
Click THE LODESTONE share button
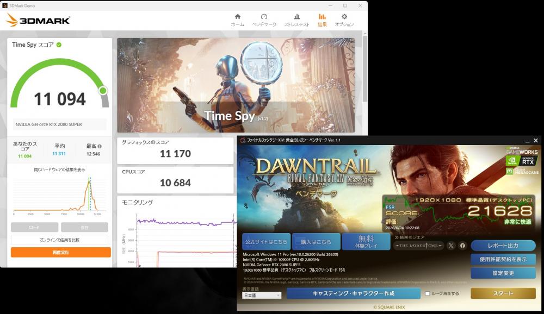click(419, 246)
